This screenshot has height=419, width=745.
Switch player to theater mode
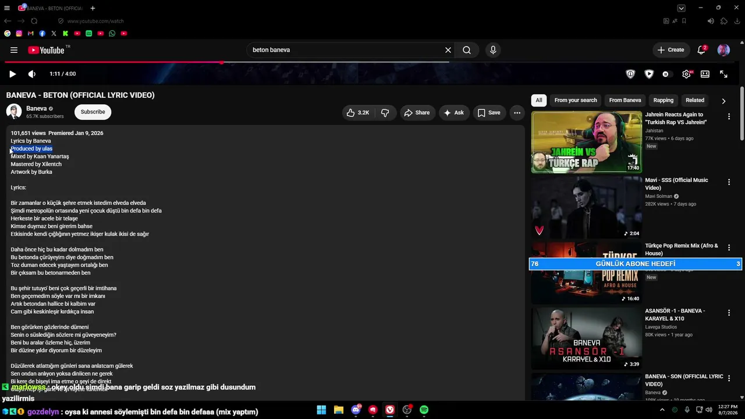tap(705, 74)
